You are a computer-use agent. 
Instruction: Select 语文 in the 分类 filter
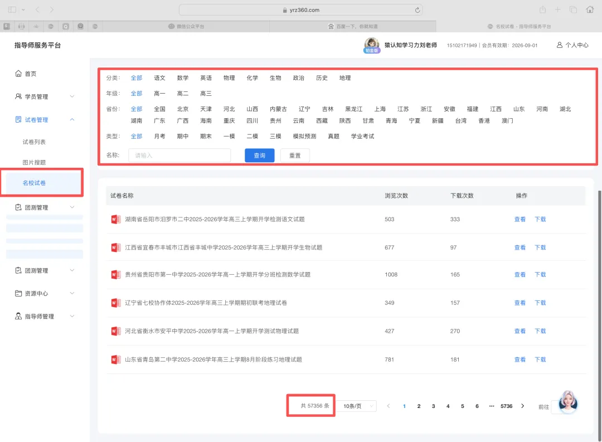159,78
